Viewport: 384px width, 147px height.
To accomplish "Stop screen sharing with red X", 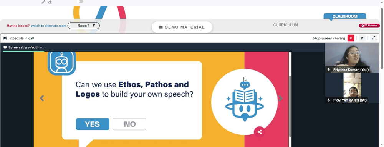I will pyautogui.click(x=351, y=38).
